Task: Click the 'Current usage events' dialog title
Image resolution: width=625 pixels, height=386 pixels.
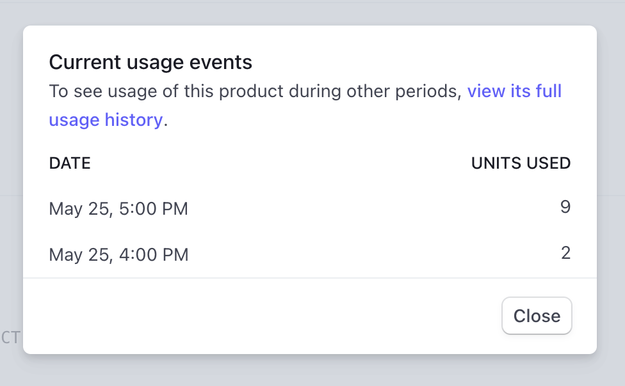Action: (150, 62)
